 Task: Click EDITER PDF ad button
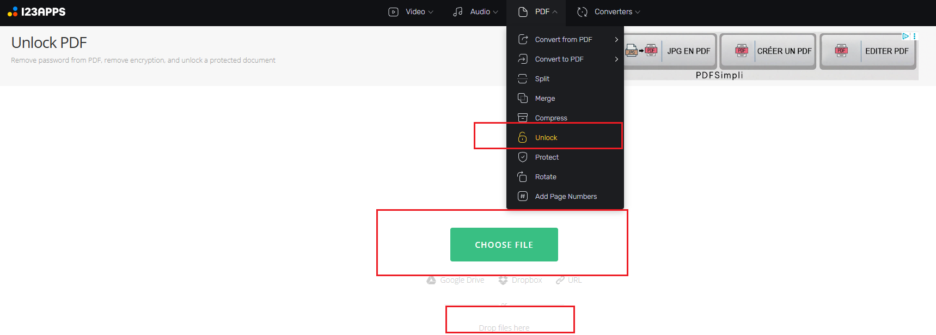click(868, 51)
